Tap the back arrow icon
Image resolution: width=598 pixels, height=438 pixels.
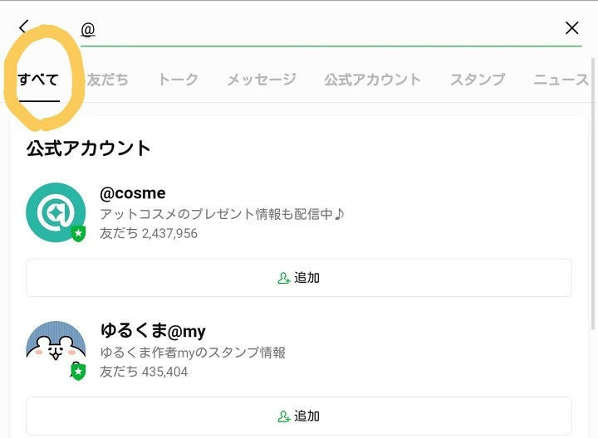(24, 27)
